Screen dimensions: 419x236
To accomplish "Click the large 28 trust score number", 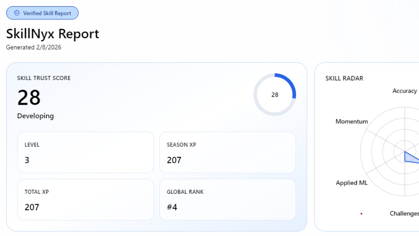I will click(29, 98).
